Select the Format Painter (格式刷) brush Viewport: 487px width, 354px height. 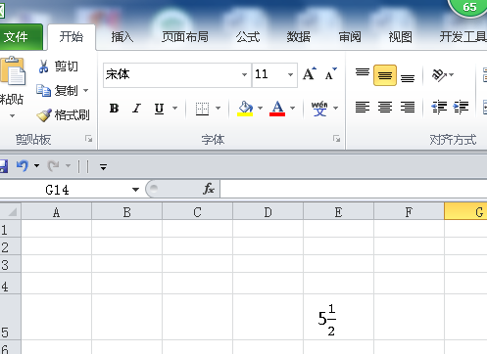pyautogui.click(x=44, y=114)
